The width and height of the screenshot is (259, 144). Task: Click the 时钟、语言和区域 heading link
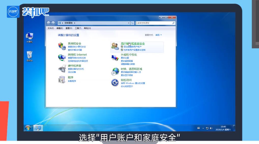coord(131,69)
